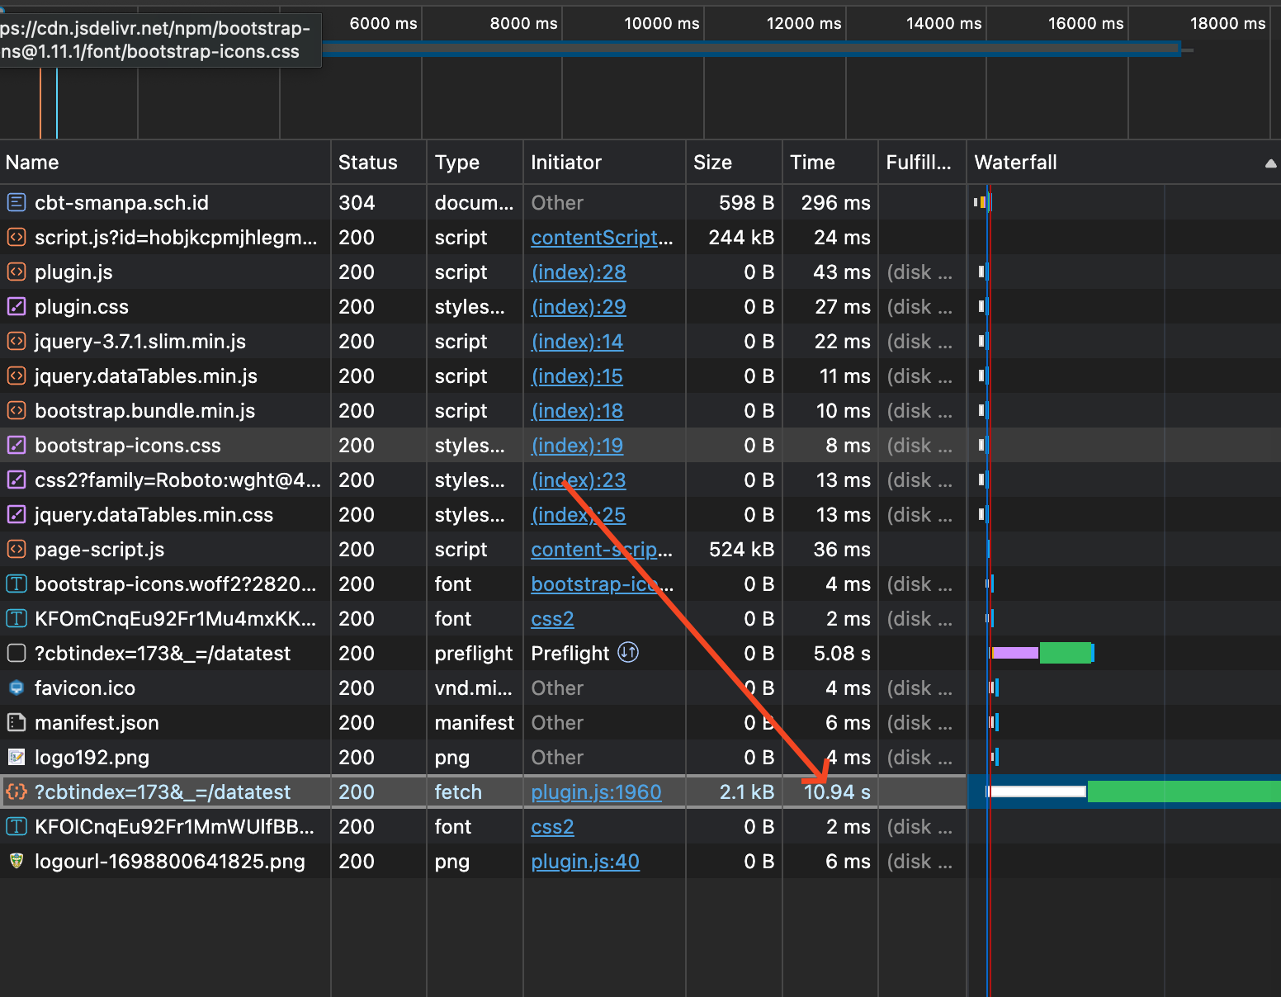1281x997 pixels.
Task: Click the script icon beside bootstrap.bundle.min.js
Action: tap(17, 410)
